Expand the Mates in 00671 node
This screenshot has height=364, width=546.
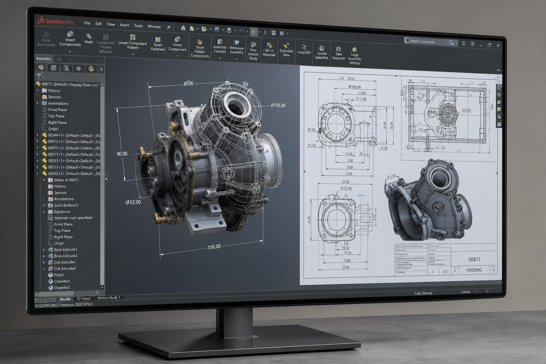click(44, 180)
